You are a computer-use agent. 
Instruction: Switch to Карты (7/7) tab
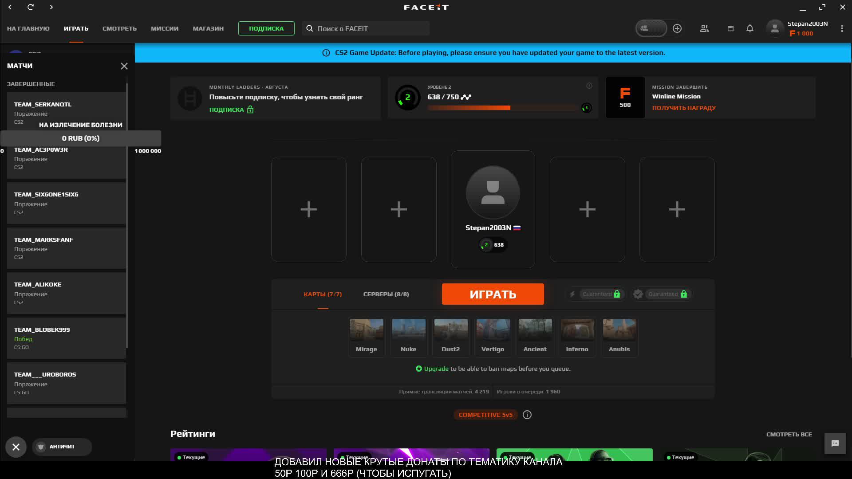pos(323,294)
